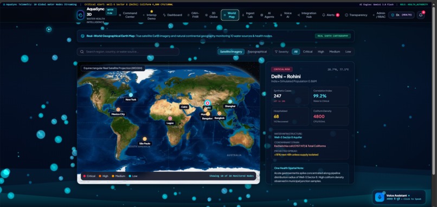Open the Voice AI tab
The image size is (437, 207).
pos(286,15)
